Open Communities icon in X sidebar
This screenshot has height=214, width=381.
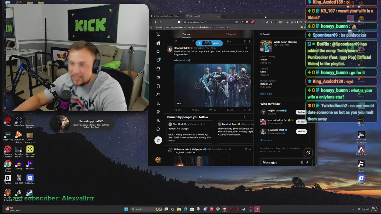pos(158,95)
